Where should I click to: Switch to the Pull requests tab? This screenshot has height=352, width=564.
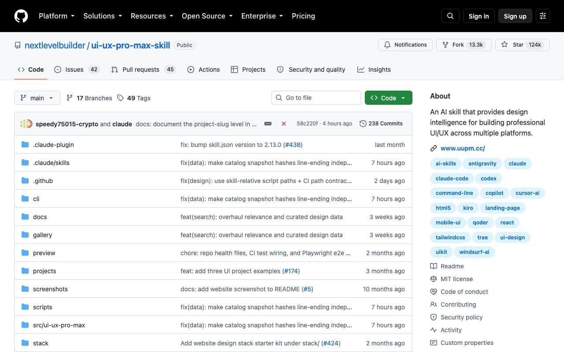tap(143, 70)
